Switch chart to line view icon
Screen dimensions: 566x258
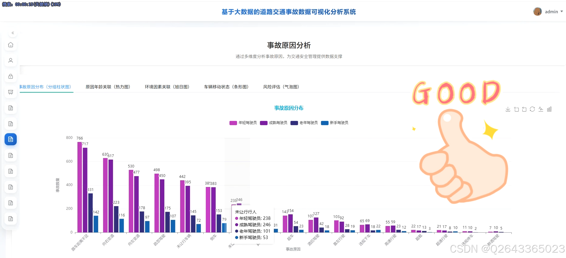click(541, 109)
